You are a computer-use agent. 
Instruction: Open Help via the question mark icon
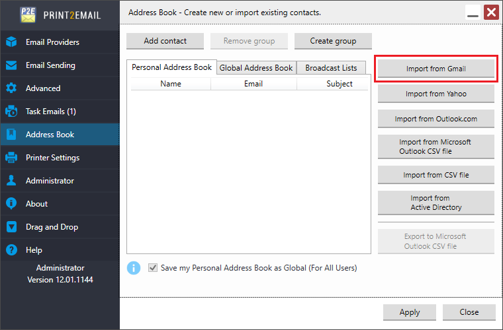pos(11,249)
